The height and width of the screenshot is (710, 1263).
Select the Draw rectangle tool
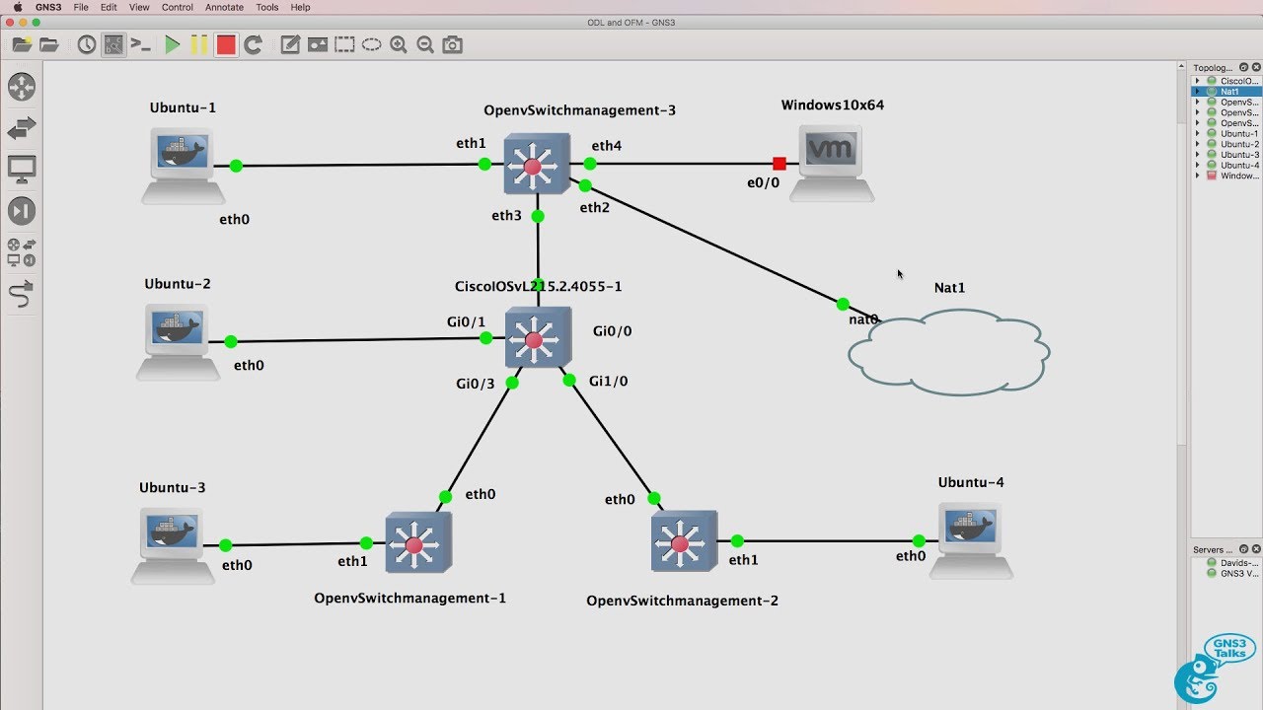[344, 44]
